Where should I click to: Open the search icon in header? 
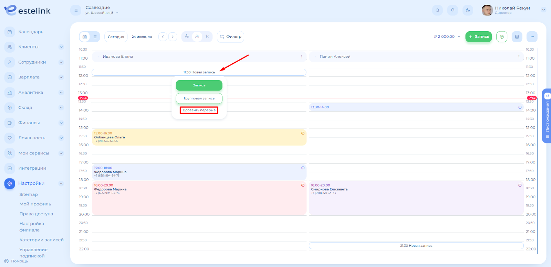coord(437,10)
